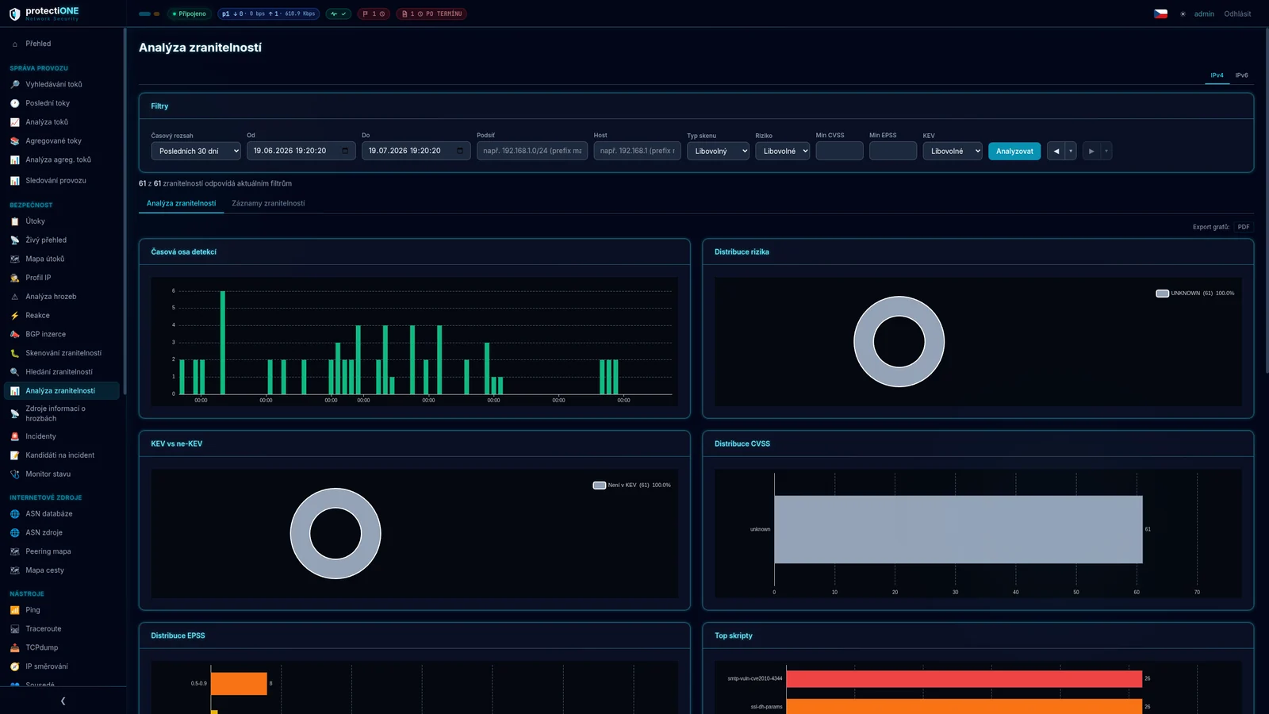Select the Analýza zranitelností tab above charts
The image size is (1269, 714).
181,204
